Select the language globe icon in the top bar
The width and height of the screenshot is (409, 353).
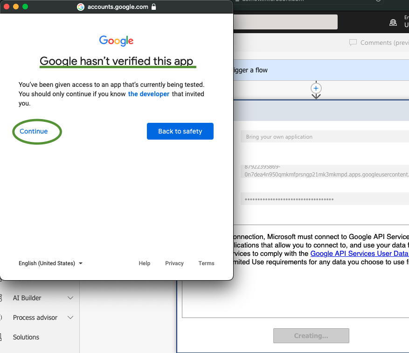pyautogui.click(x=393, y=22)
